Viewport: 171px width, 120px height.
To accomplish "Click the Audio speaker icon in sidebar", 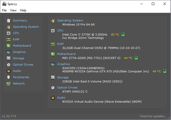I will [9, 71].
